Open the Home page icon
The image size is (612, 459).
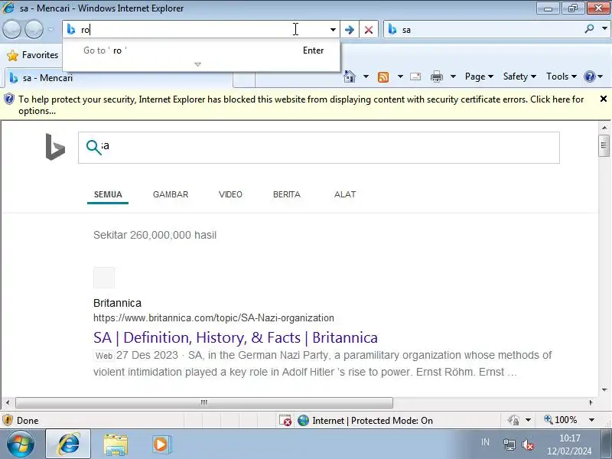pyautogui.click(x=350, y=76)
